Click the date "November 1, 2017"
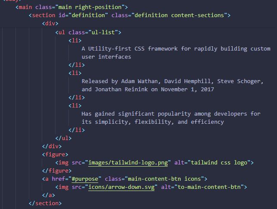 (x=188, y=90)
